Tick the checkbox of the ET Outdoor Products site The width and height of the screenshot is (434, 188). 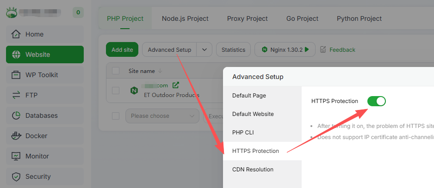point(115,91)
